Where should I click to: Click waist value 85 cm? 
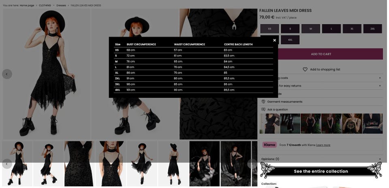pos(178,84)
